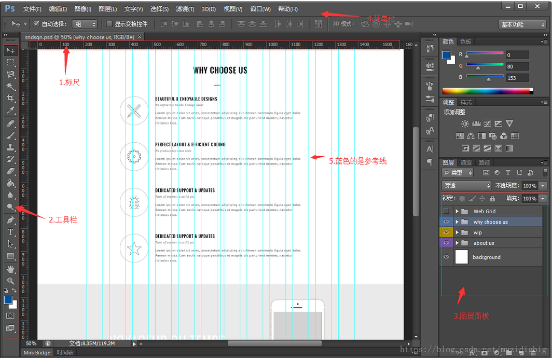Select the Dodge tool
Screen dimensions: 552x358
[10, 207]
